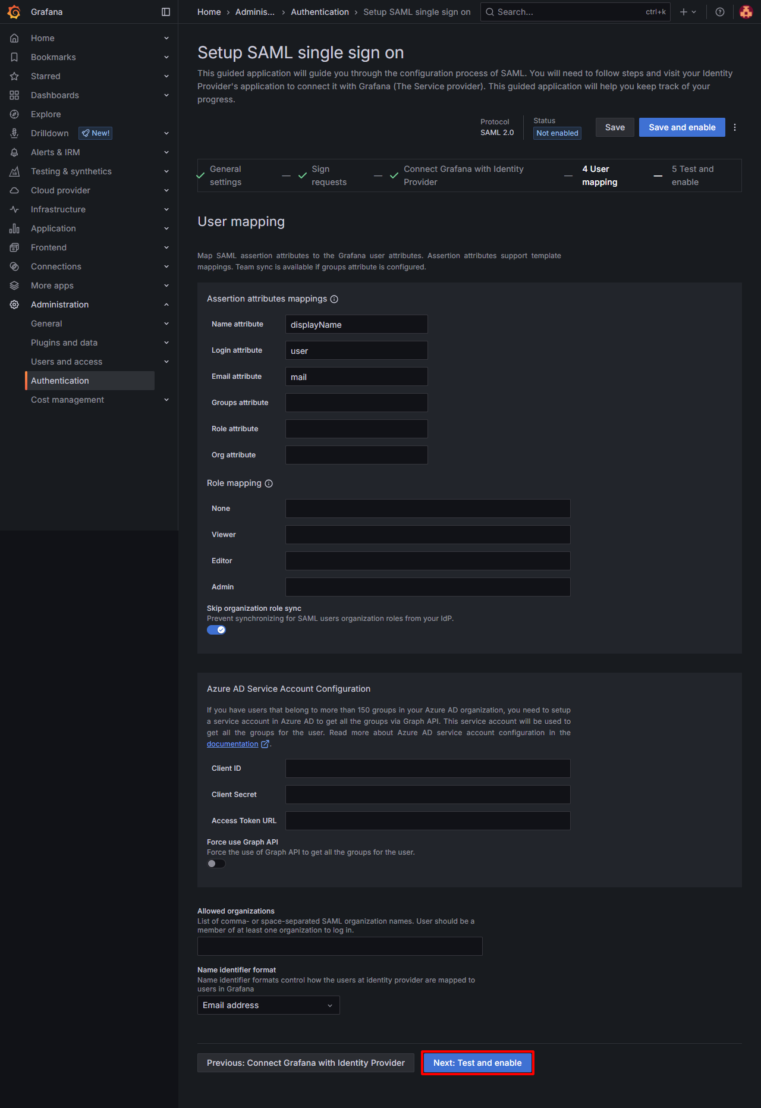Enable the Force use Graph API toggle
761x1108 pixels.
[x=216, y=864]
